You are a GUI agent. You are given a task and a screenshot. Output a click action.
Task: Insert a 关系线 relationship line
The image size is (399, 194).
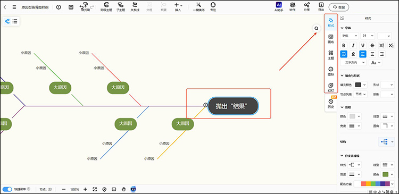(x=135, y=7)
